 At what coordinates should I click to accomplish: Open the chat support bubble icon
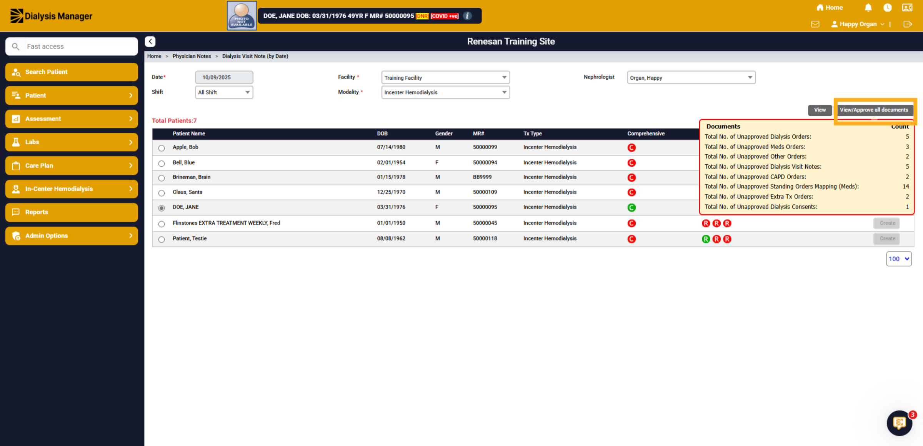[899, 423]
